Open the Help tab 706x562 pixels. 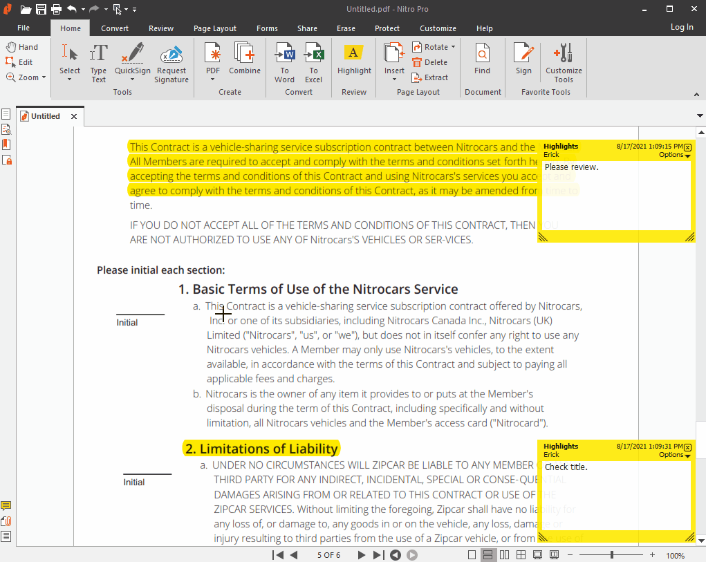point(485,28)
